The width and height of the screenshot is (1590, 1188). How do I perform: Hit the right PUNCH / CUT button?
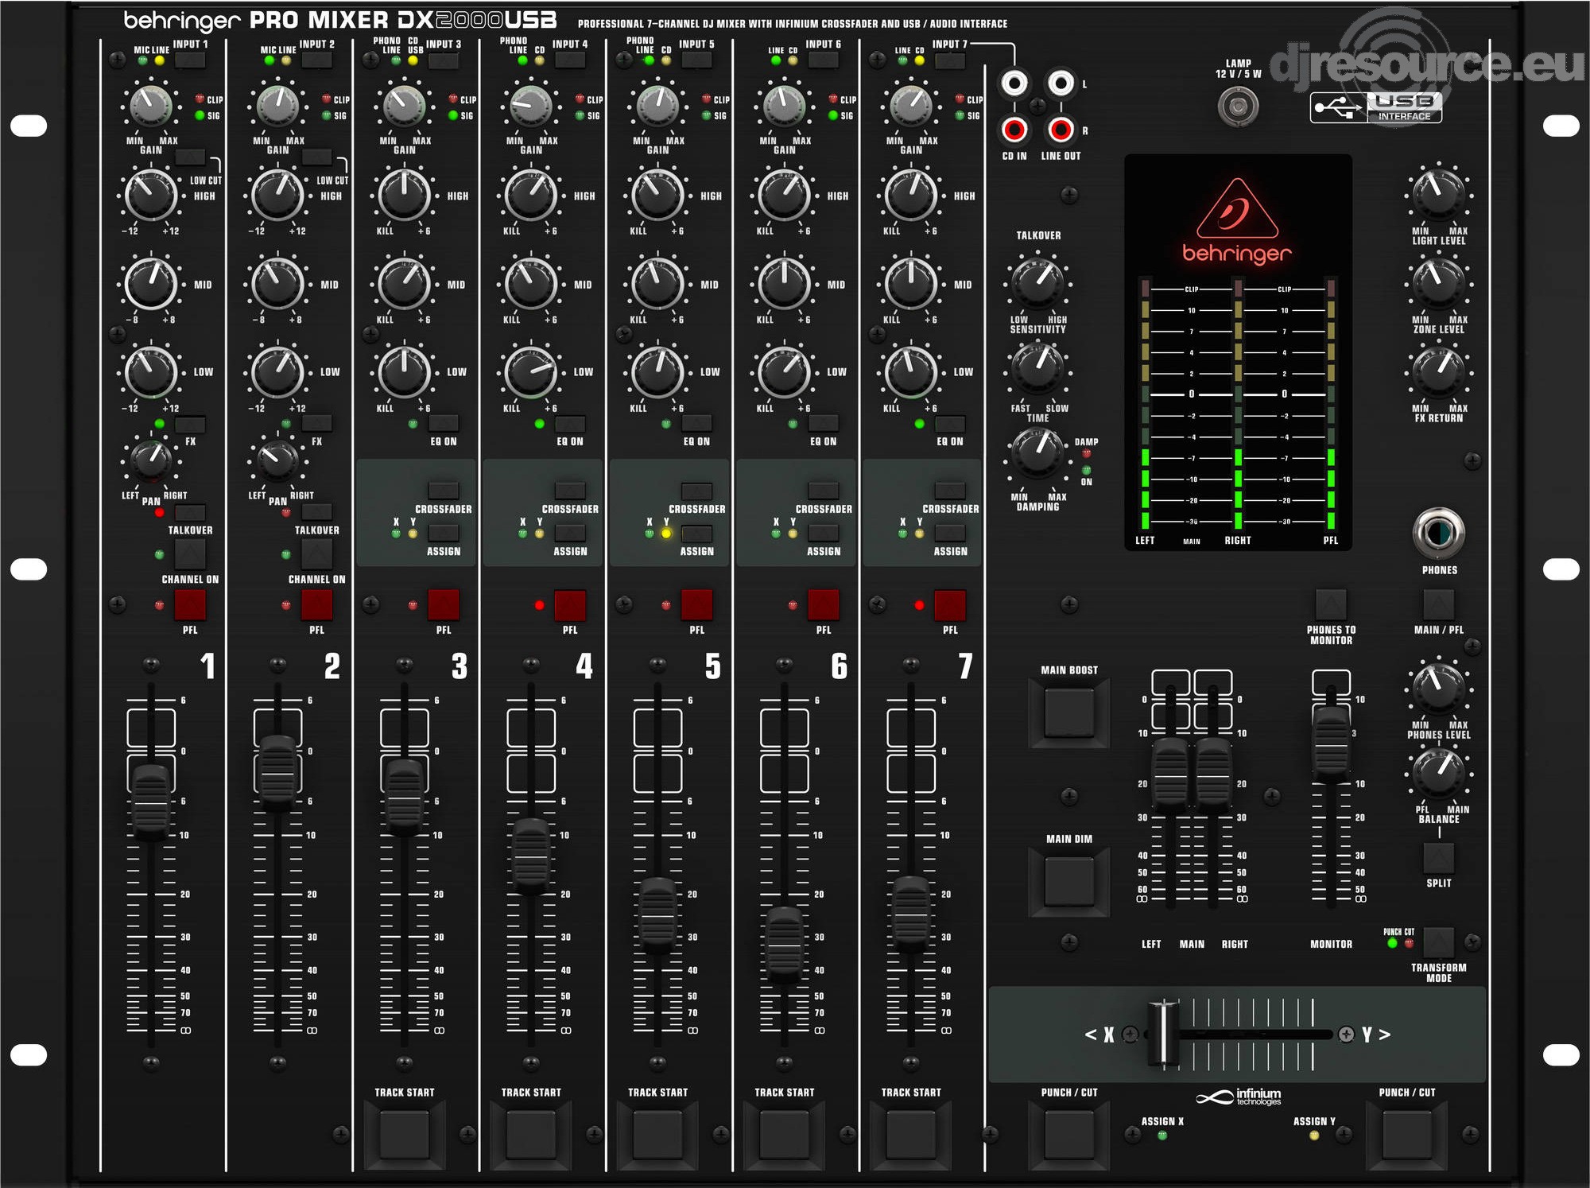(1407, 1135)
